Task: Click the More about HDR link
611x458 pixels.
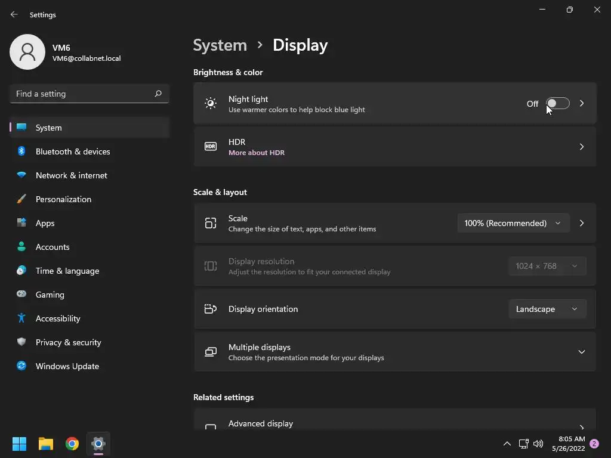Action: [x=257, y=153]
